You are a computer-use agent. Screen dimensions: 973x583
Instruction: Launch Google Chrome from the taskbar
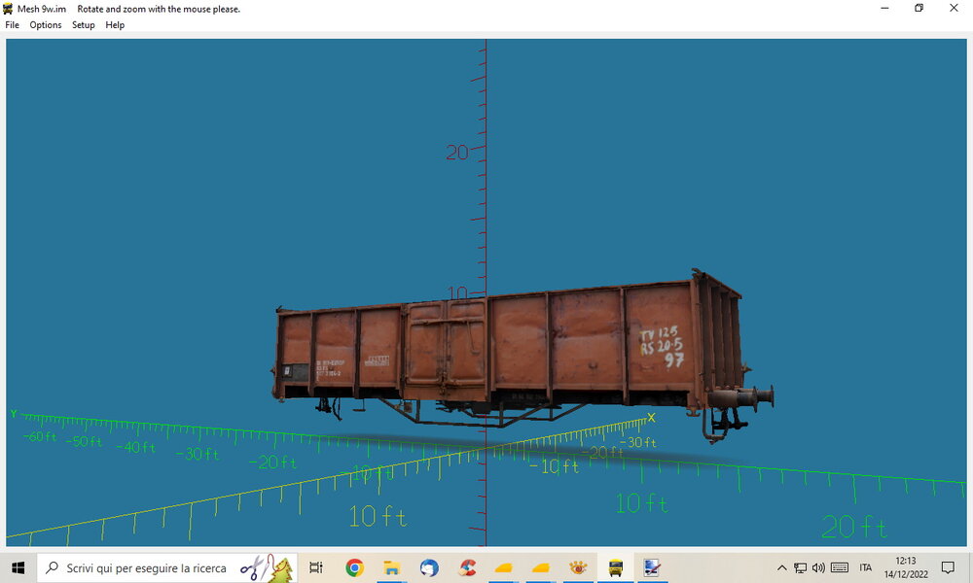click(x=354, y=567)
